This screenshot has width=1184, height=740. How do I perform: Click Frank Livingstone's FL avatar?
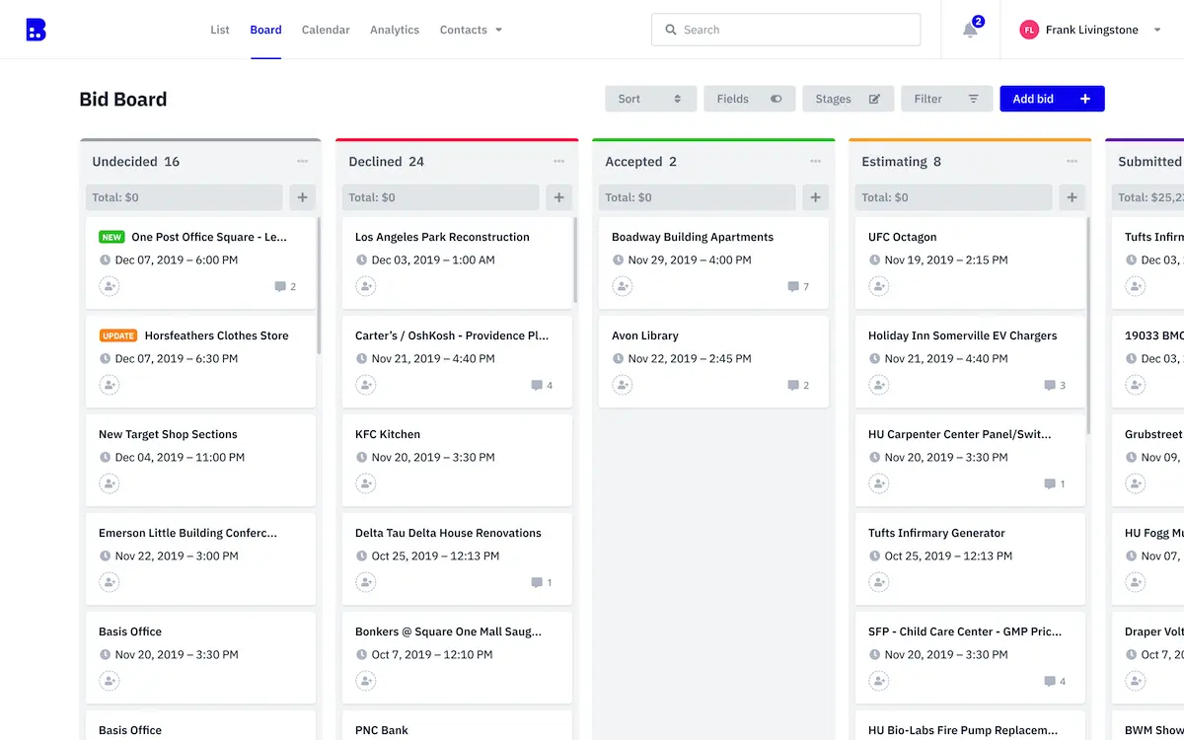tap(1029, 30)
